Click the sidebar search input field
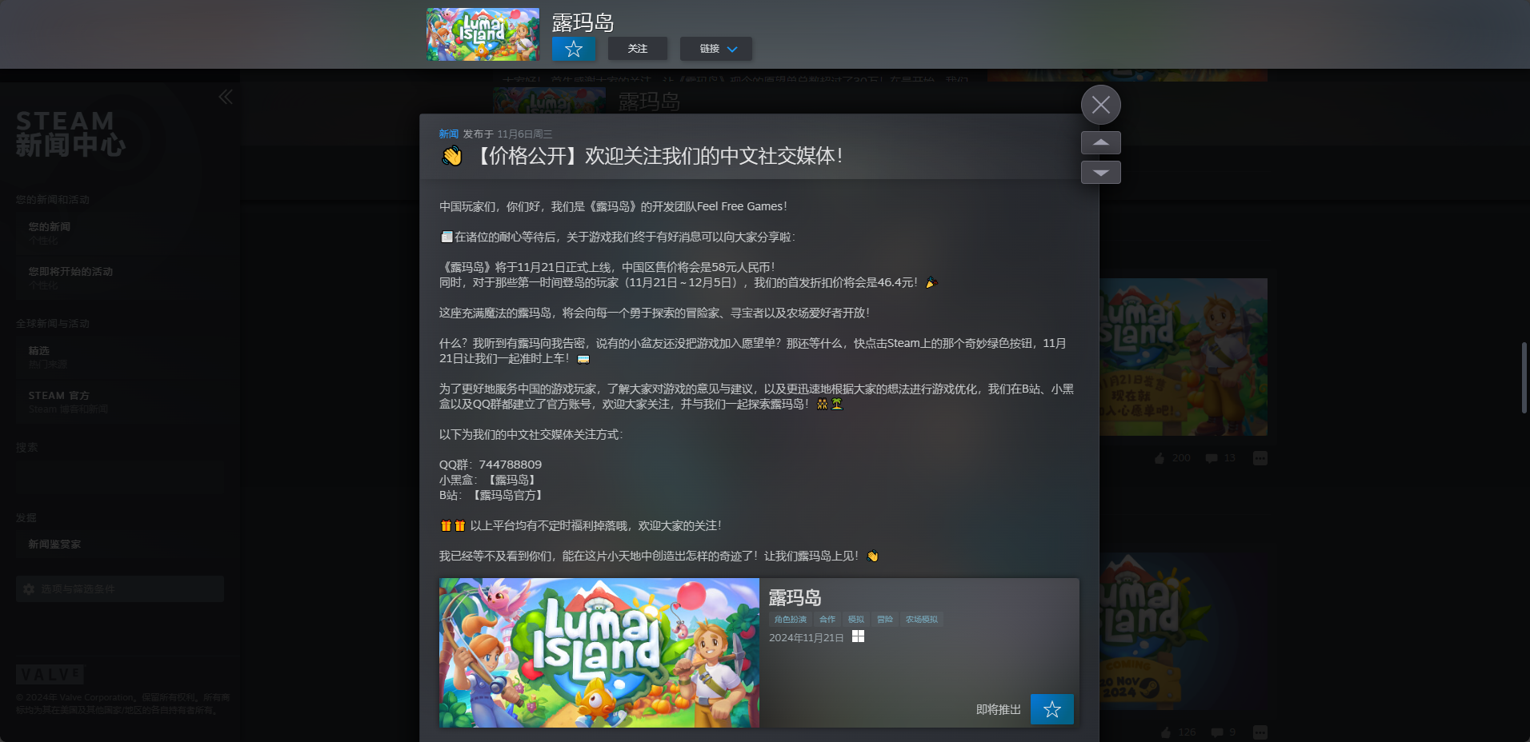 click(120, 477)
